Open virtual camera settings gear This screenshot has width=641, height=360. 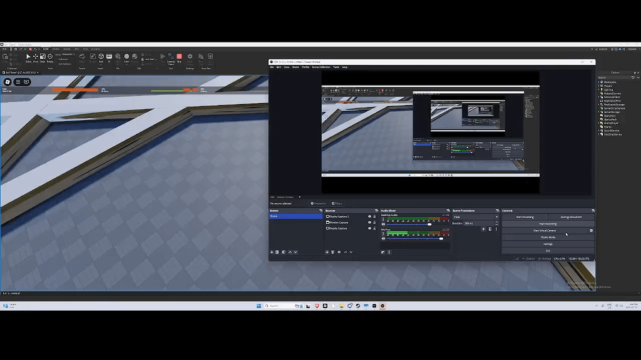591,231
